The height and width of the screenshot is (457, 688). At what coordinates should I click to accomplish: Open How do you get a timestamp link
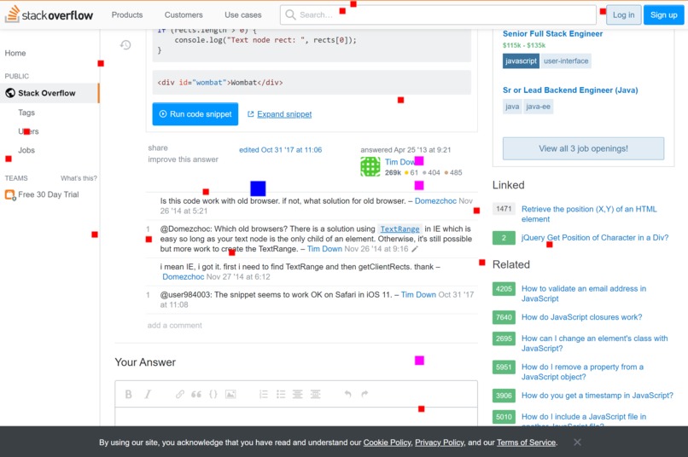tap(598, 396)
